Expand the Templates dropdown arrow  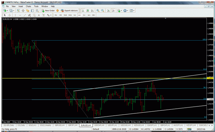[x=134, y=11]
